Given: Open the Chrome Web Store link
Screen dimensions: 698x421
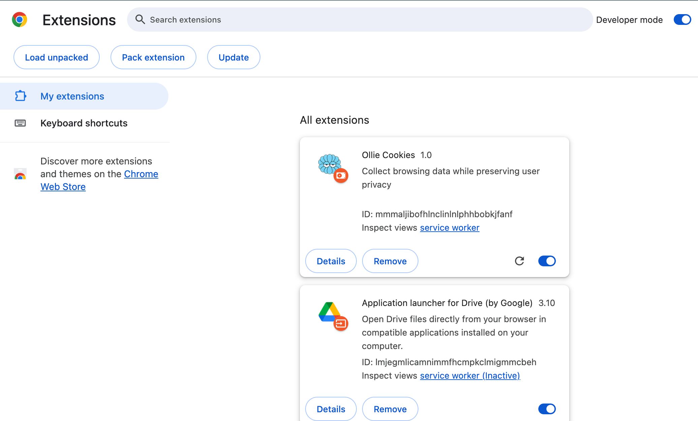Looking at the screenshot, I should pyautogui.click(x=99, y=180).
